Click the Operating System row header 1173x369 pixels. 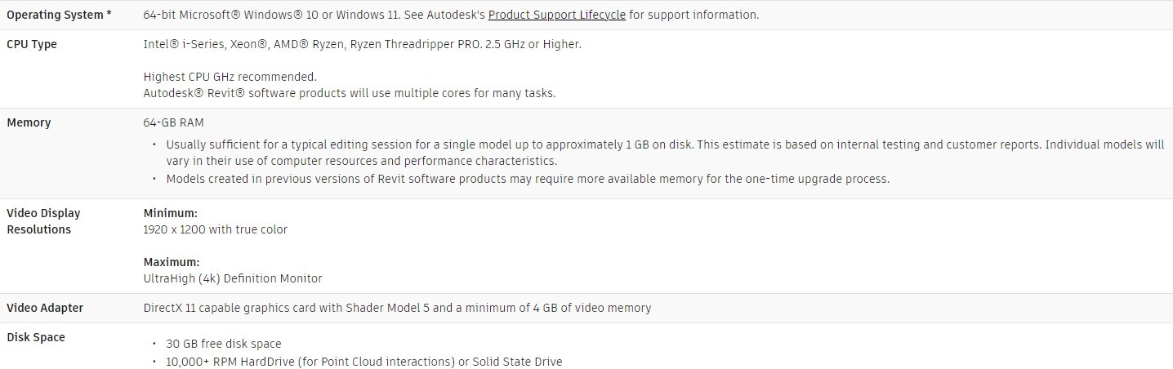(59, 15)
